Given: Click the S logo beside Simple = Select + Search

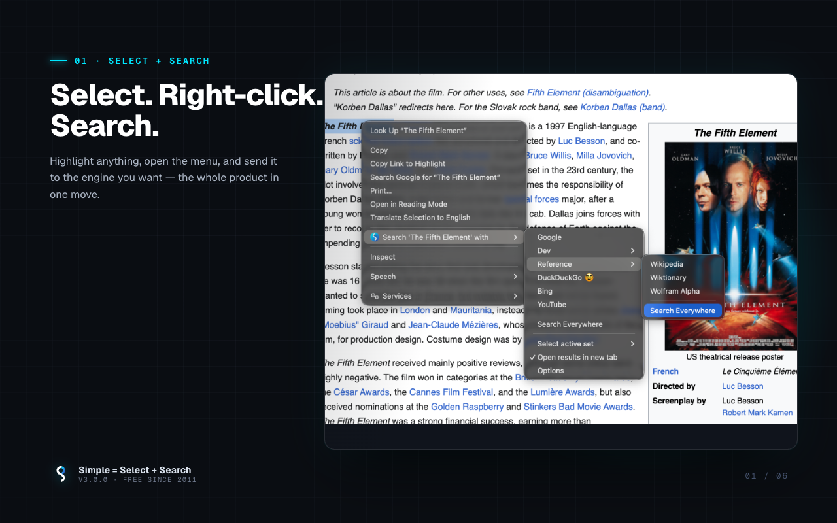Looking at the screenshot, I should pos(61,474).
